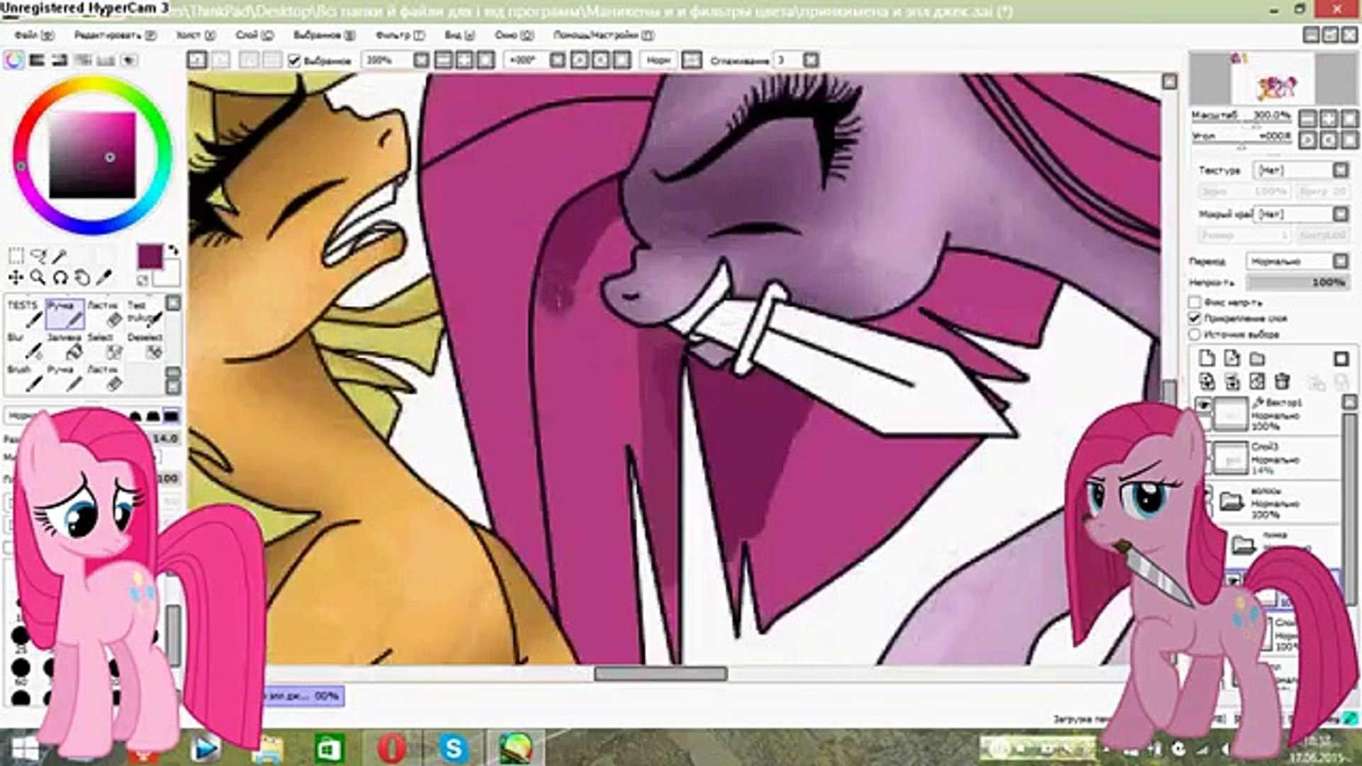The width and height of the screenshot is (1362, 766).
Task: Create a new layer folder
Action: [1256, 359]
